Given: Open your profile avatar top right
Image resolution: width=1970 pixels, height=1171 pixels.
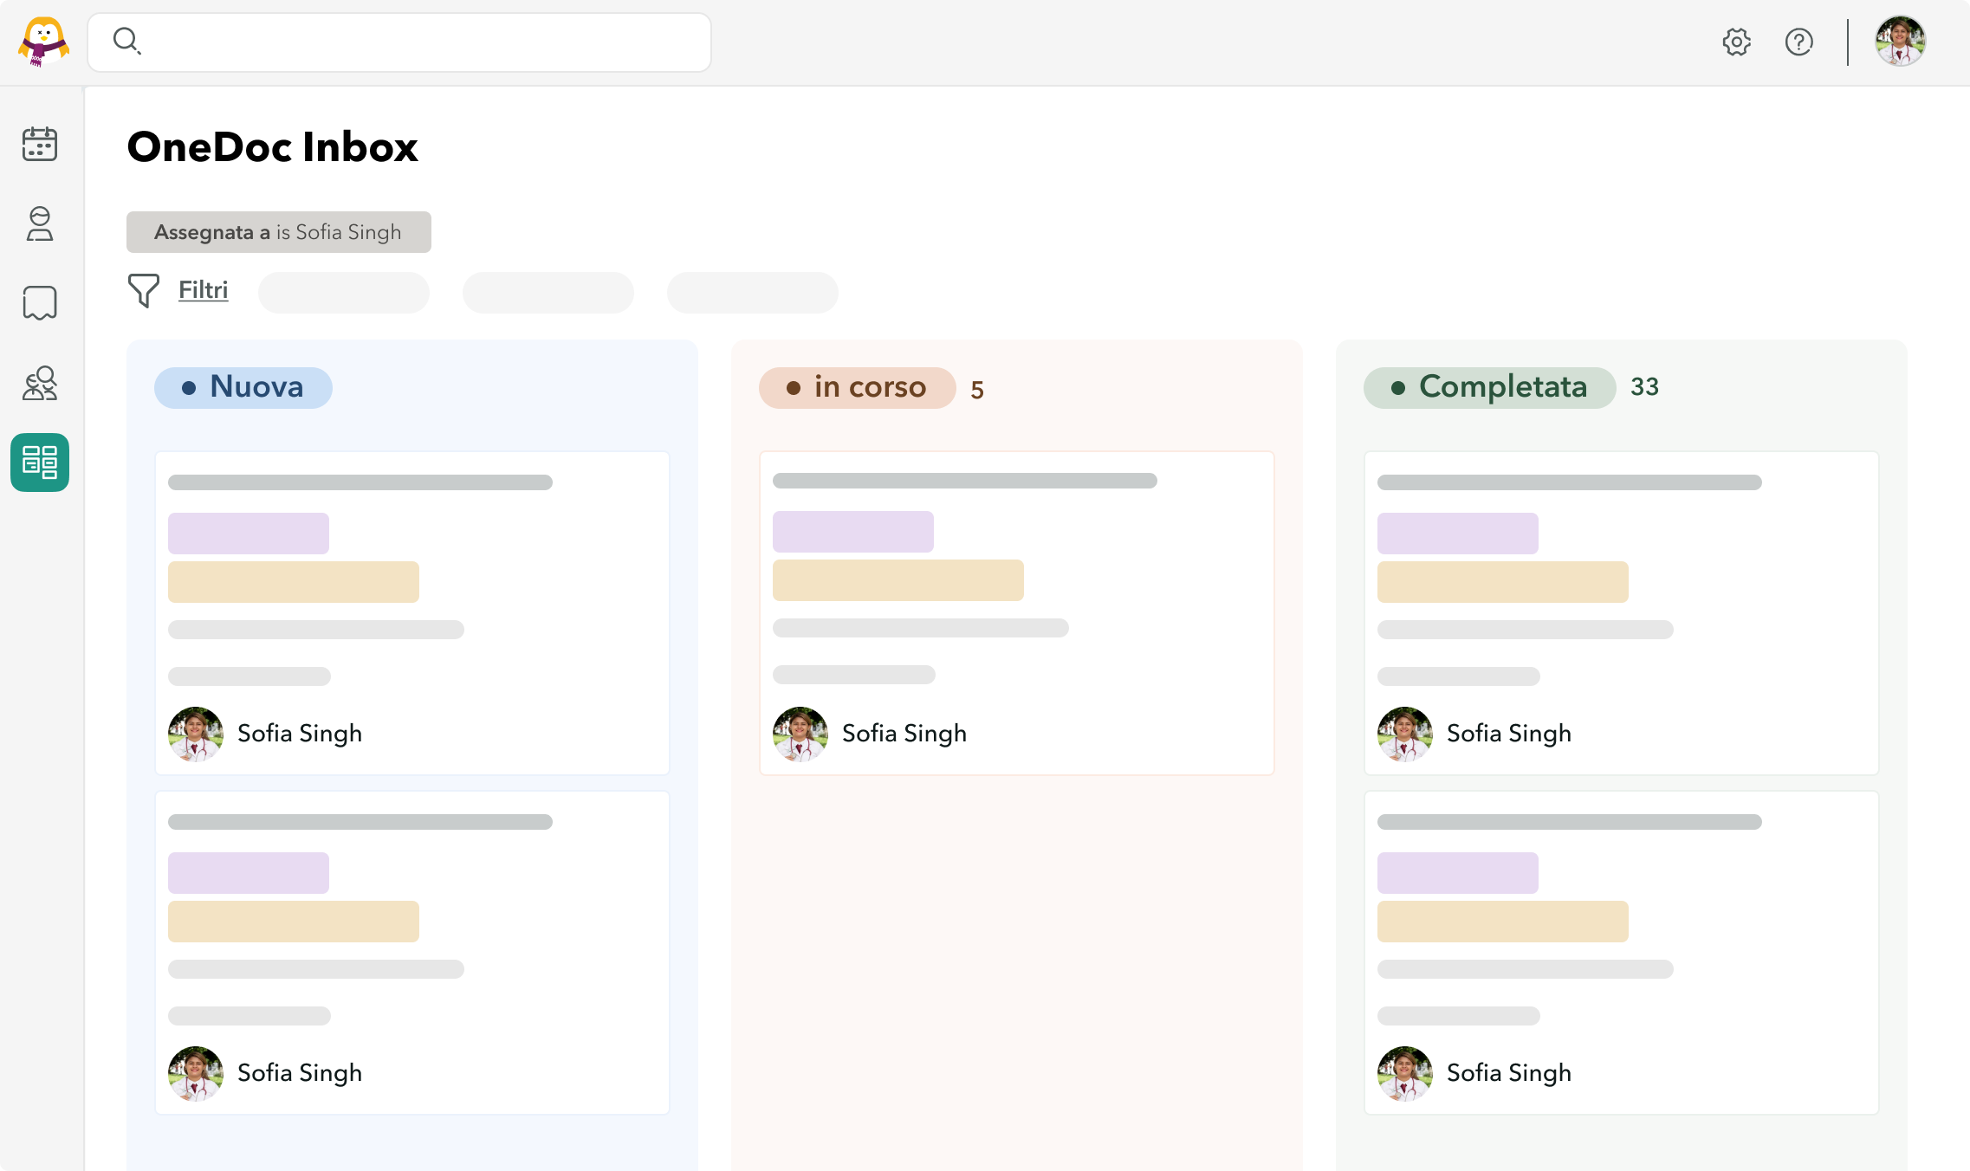Looking at the screenshot, I should [x=1901, y=41].
